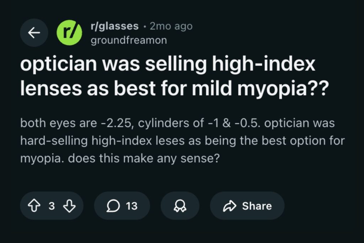364x243 pixels.
Task: Click the upvote pill containing the score
Action: point(52,206)
